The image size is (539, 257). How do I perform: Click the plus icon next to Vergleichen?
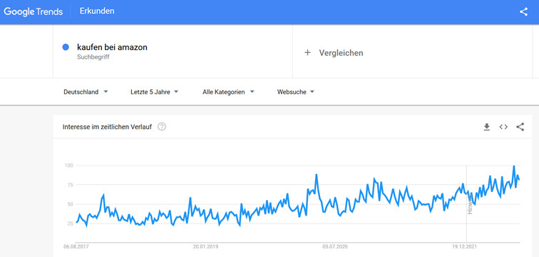pyautogui.click(x=307, y=53)
